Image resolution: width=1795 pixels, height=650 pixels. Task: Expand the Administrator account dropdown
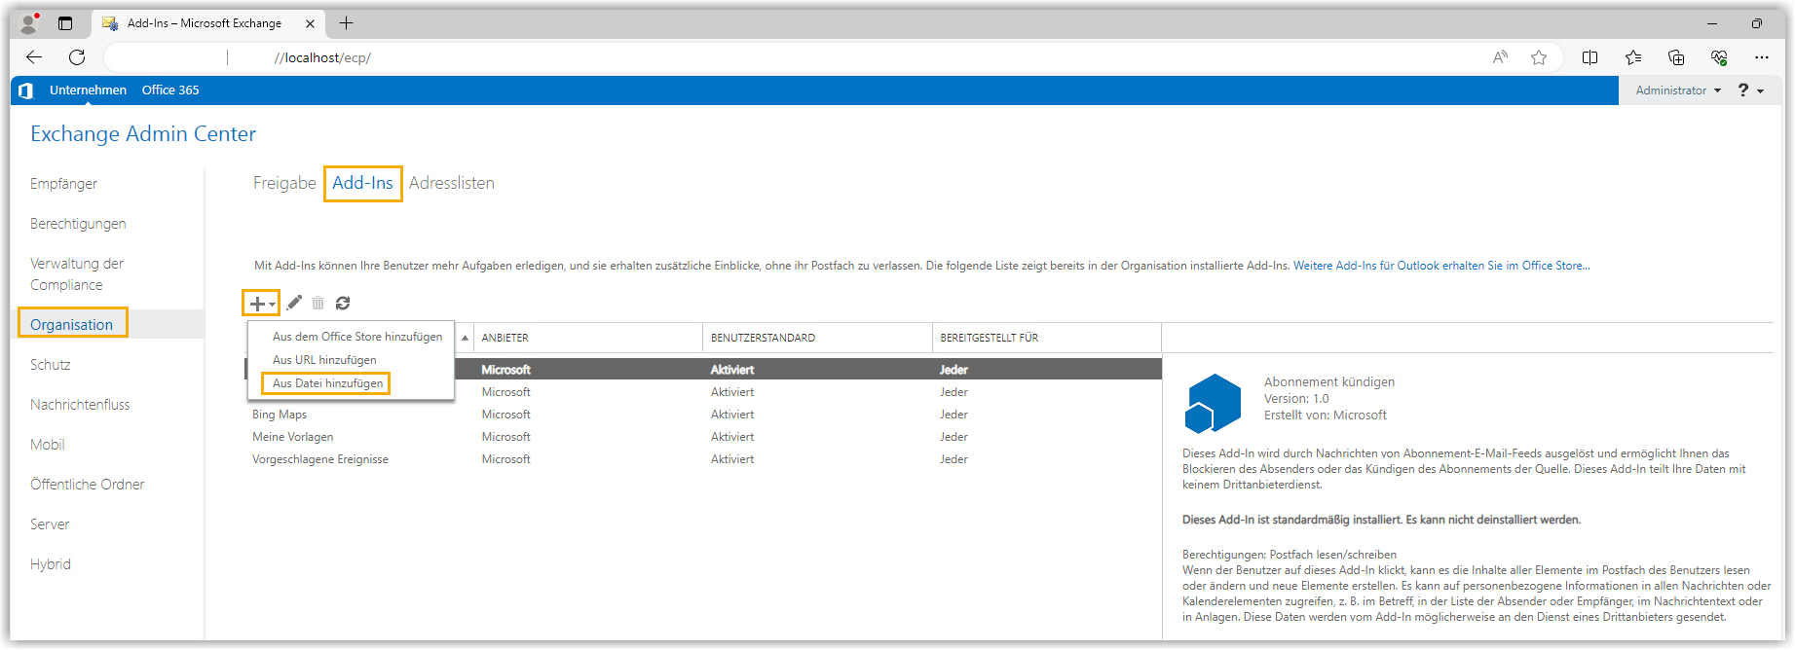[1678, 90]
